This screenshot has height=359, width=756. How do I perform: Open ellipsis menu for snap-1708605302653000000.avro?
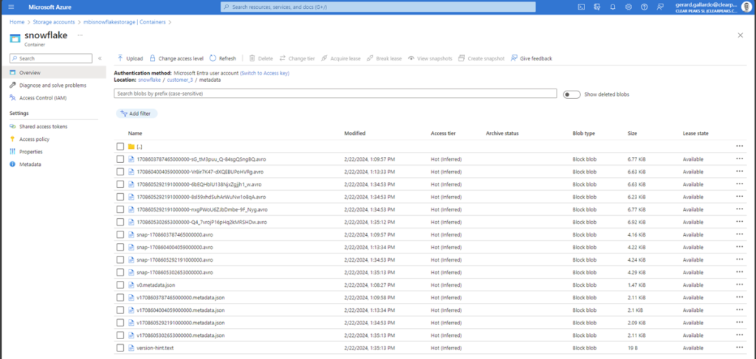(740, 272)
